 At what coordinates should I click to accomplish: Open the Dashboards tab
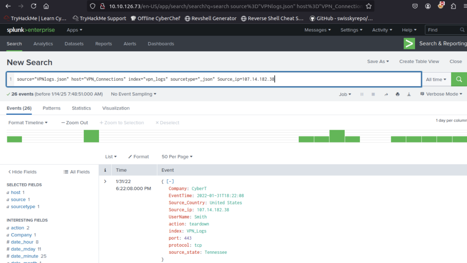click(x=161, y=43)
